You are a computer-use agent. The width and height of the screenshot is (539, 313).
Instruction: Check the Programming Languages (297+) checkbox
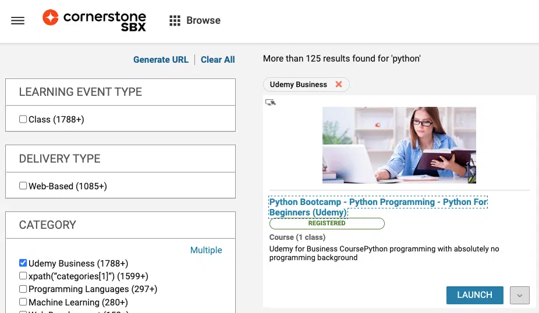coord(23,289)
